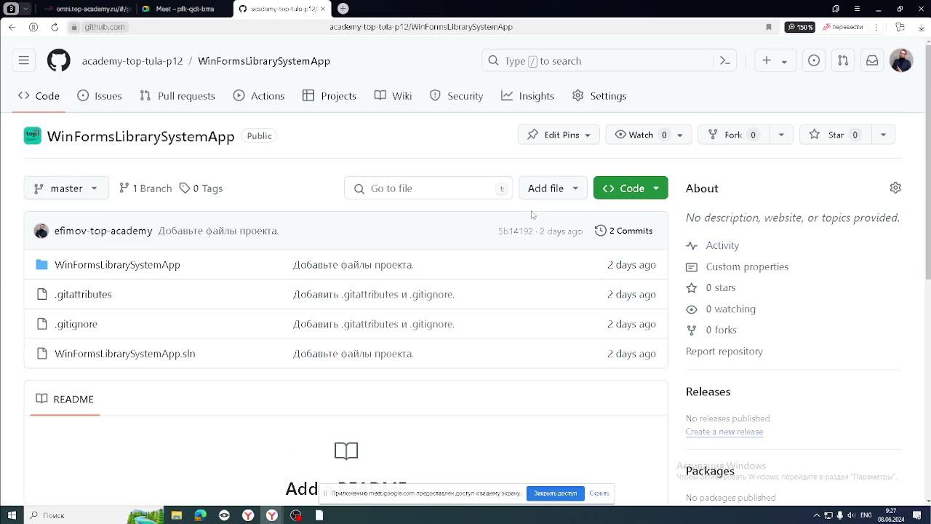Focus the Type / to search field

point(609,61)
